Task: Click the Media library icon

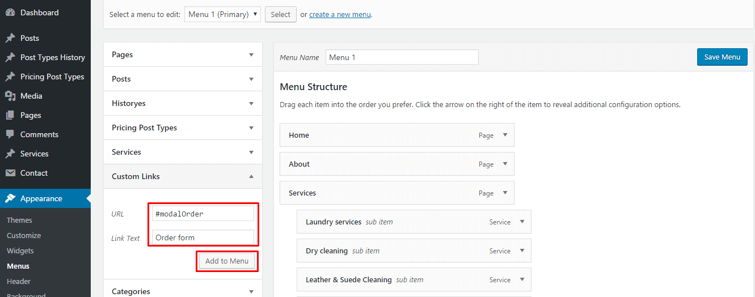Action: coord(10,96)
